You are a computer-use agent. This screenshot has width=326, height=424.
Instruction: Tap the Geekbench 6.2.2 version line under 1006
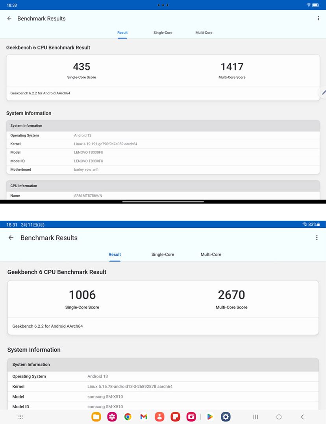coord(48,326)
